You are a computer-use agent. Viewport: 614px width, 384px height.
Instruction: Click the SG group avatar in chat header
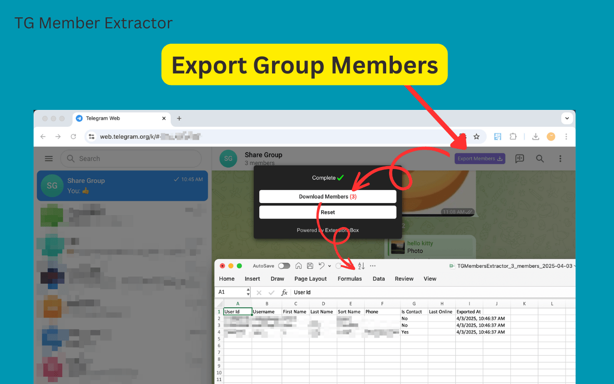pyautogui.click(x=228, y=158)
